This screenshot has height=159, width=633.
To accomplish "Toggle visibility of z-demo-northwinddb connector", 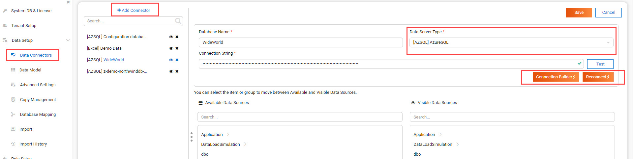I will pyautogui.click(x=171, y=71).
